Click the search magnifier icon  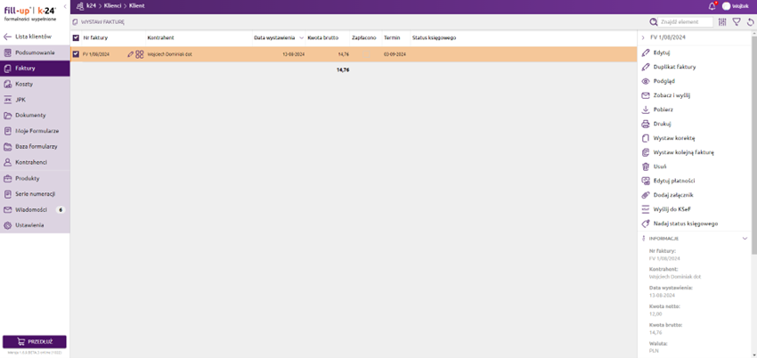pyautogui.click(x=653, y=21)
